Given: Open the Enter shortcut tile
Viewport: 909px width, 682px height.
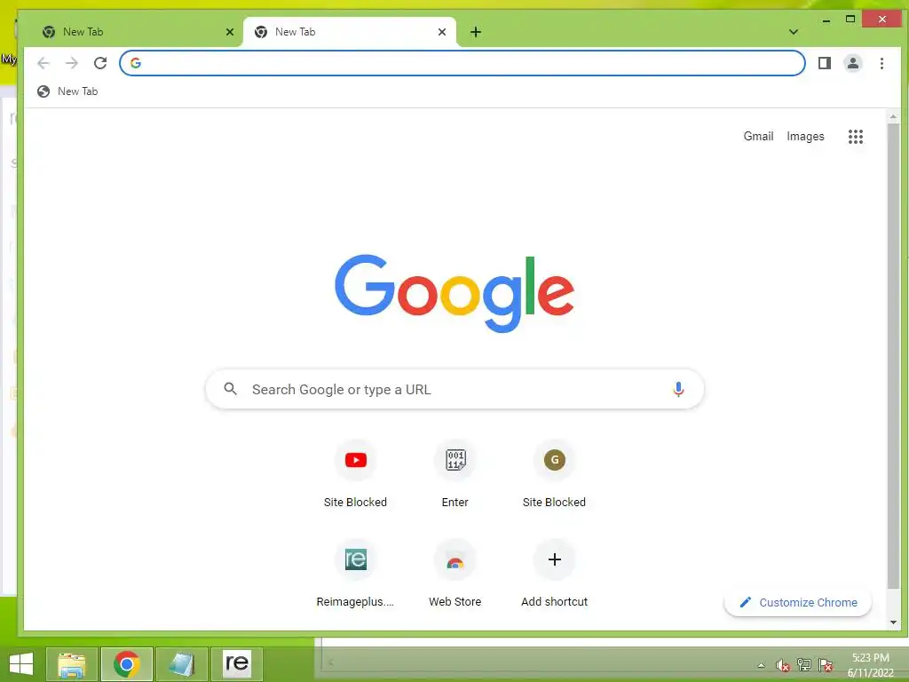Looking at the screenshot, I should click(455, 474).
